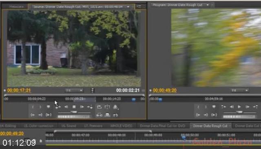Click the Source monitor zoom scroll bar

click(x=74, y=95)
